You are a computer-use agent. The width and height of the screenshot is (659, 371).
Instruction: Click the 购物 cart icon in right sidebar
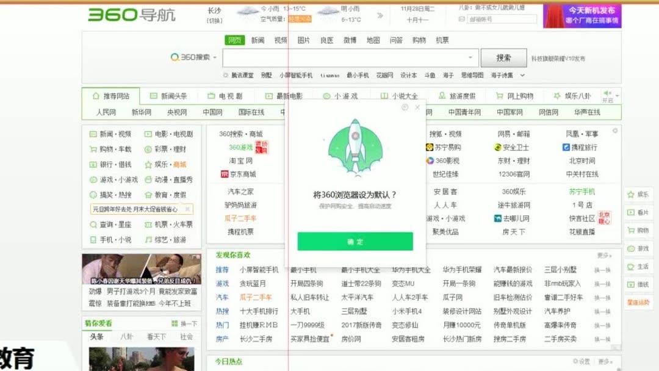630,231
